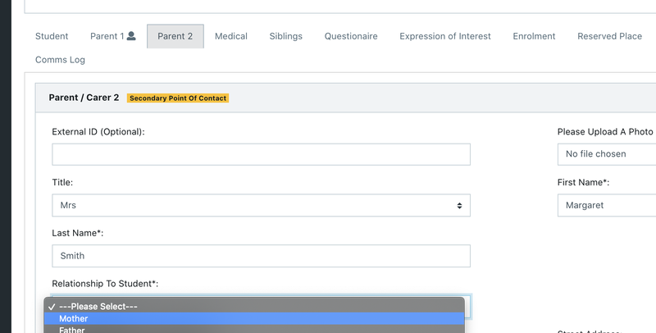Screen dimensions: 656x333
Task: Open the Reserved Place tab
Action: coord(609,36)
